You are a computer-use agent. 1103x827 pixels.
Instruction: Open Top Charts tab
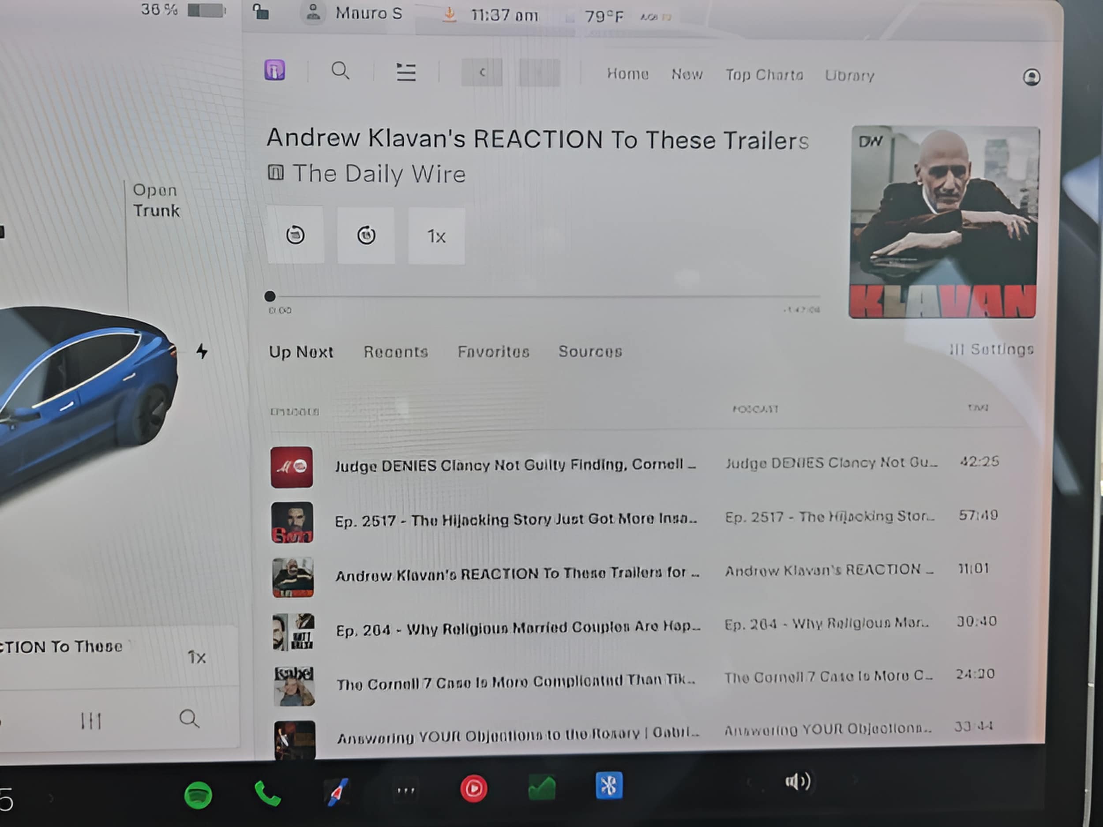(764, 75)
